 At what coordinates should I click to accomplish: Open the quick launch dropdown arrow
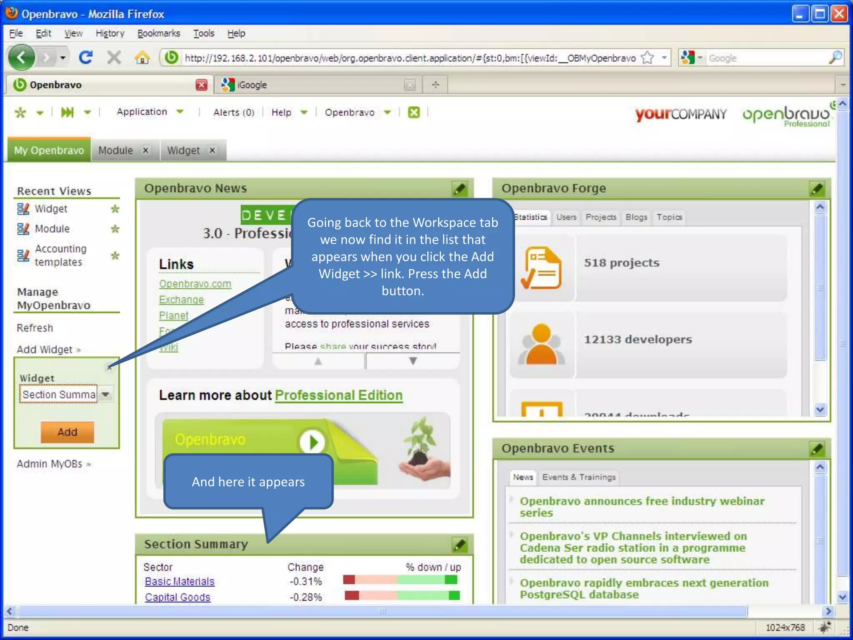(87, 112)
